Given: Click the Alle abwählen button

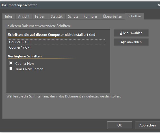Looking at the screenshot, I should pos(131,42).
